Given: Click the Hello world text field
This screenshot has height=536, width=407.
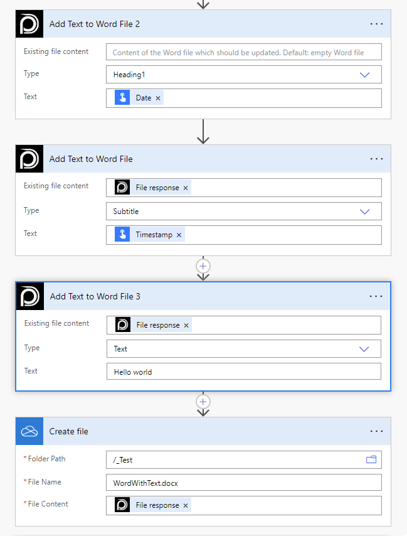Looking at the screenshot, I should tap(243, 372).
